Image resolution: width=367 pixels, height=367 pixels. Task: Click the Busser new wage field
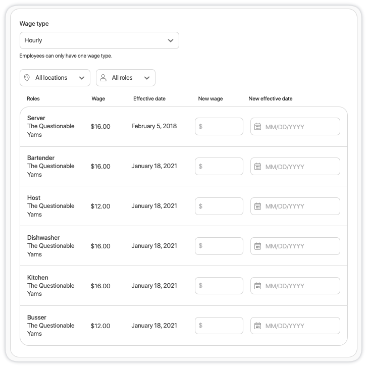coord(219,326)
